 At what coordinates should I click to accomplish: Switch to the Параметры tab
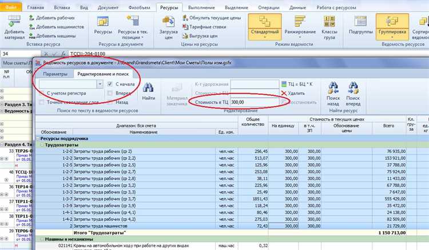pyautogui.click(x=55, y=74)
